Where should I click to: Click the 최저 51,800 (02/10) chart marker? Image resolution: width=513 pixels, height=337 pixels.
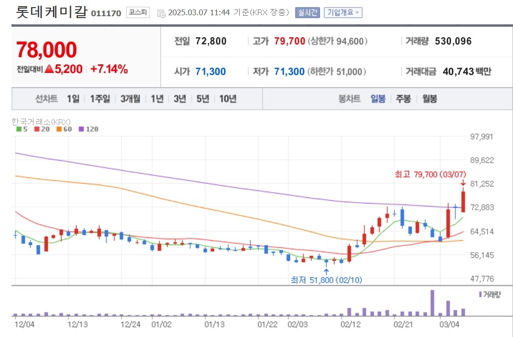click(x=327, y=280)
